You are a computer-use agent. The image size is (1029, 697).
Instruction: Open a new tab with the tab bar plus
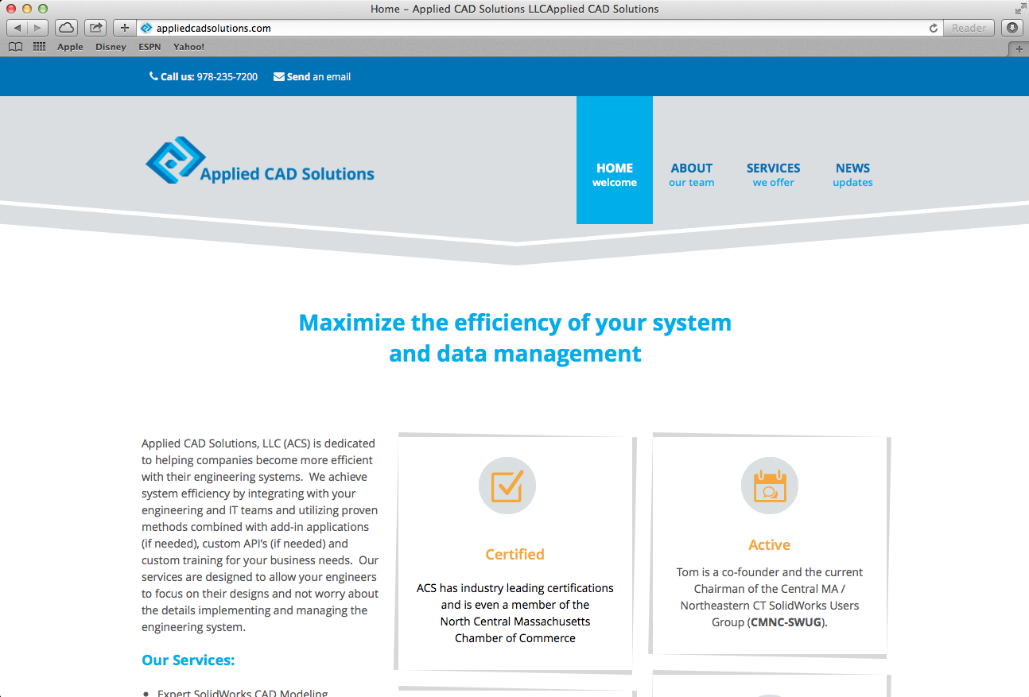tap(1019, 48)
